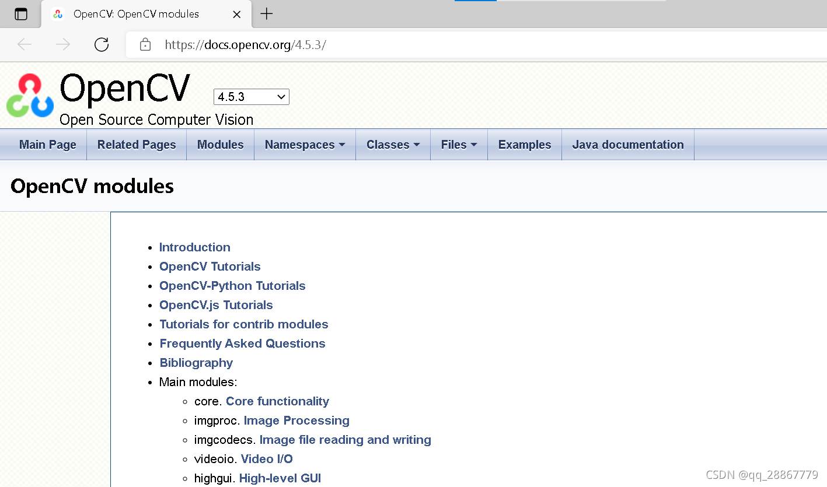Open the High-level GUI link
The width and height of the screenshot is (827, 487).
[x=280, y=478]
